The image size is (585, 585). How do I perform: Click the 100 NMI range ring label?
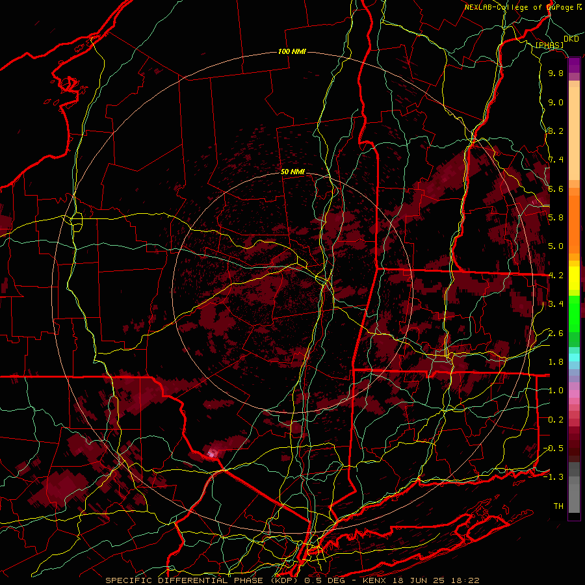[x=292, y=51]
